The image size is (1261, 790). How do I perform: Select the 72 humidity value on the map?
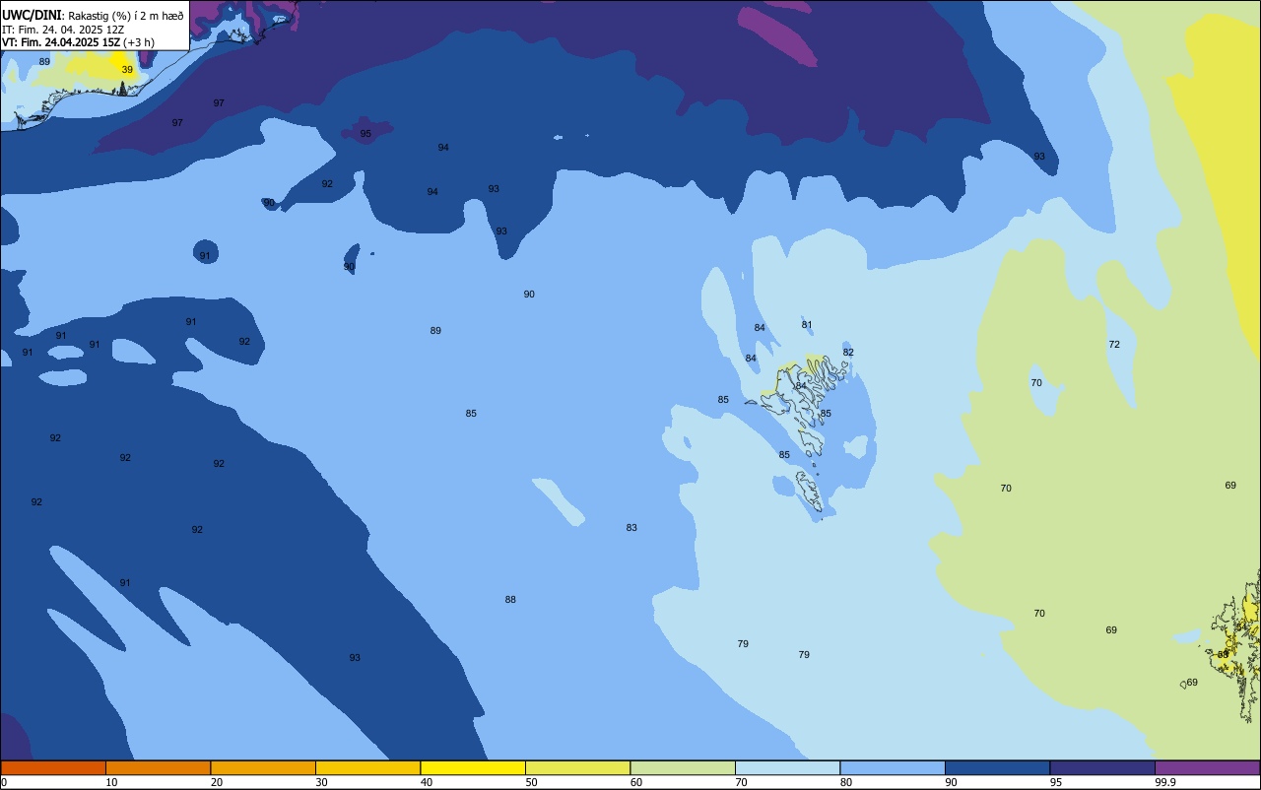click(x=1114, y=345)
